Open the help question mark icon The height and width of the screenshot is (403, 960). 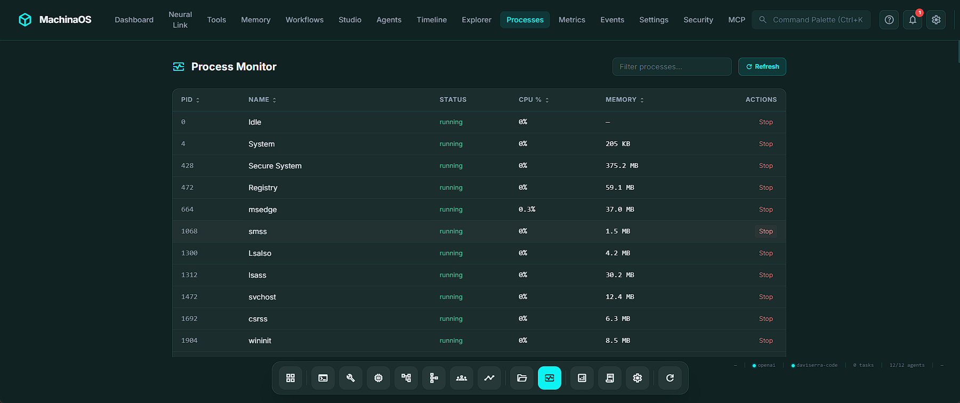889,20
